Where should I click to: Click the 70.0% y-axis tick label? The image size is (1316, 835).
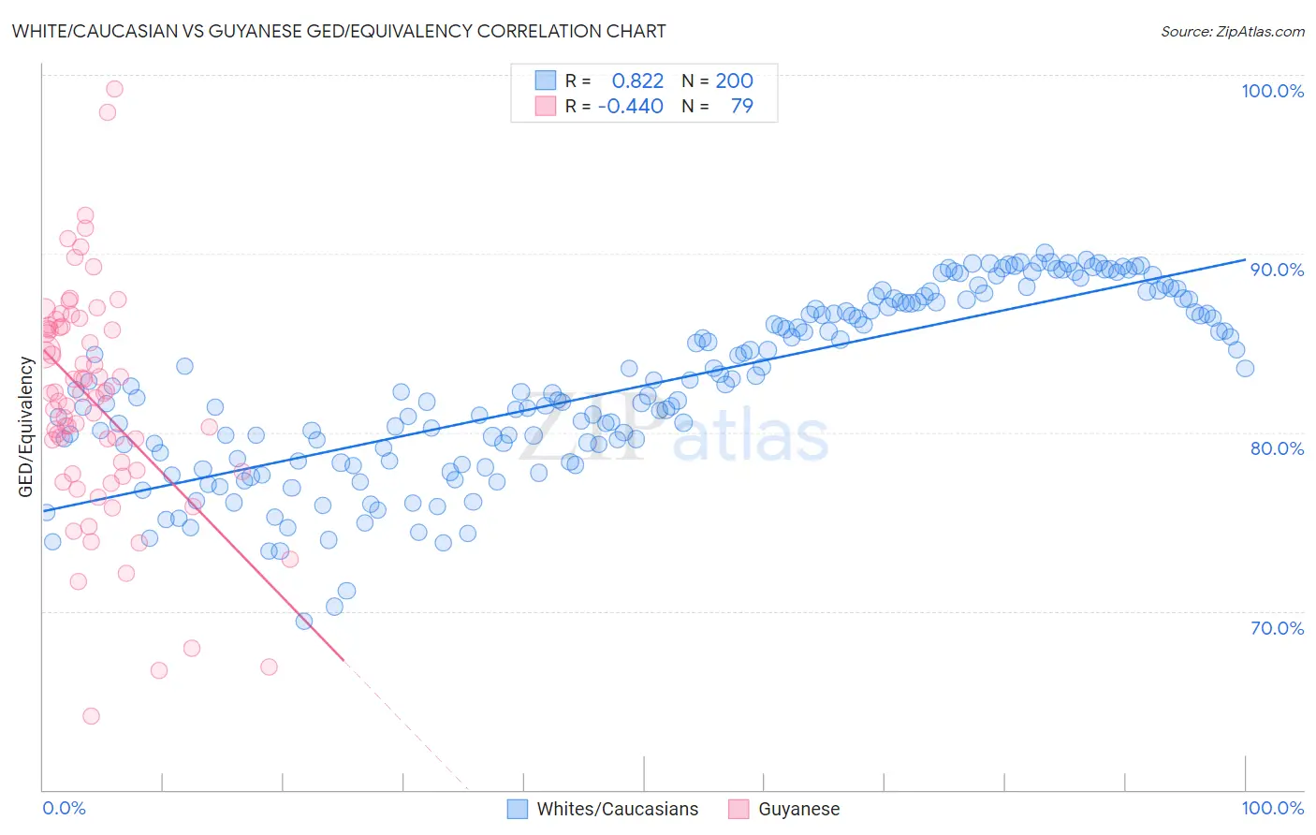(1277, 628)
